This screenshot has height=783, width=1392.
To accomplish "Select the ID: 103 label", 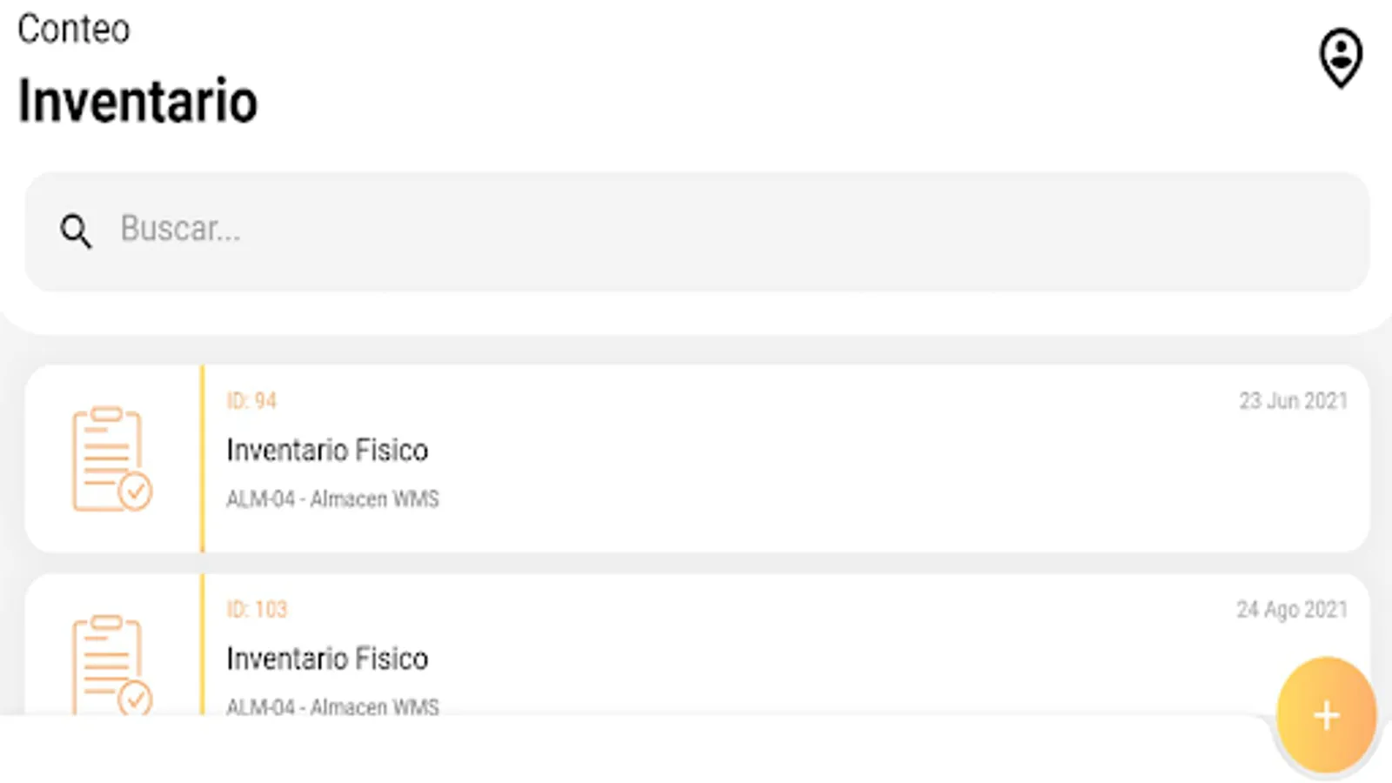I will pyautogui.click(x=257, y=609).
